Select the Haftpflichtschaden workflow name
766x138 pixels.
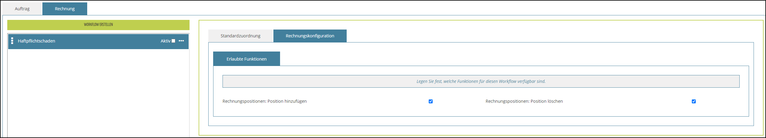pyautogui.click(x=36, y=41)
